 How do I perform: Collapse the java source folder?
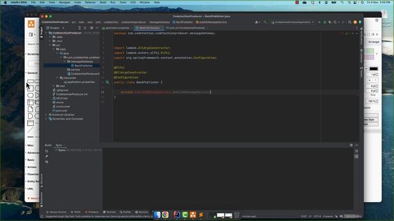[57, 53]
